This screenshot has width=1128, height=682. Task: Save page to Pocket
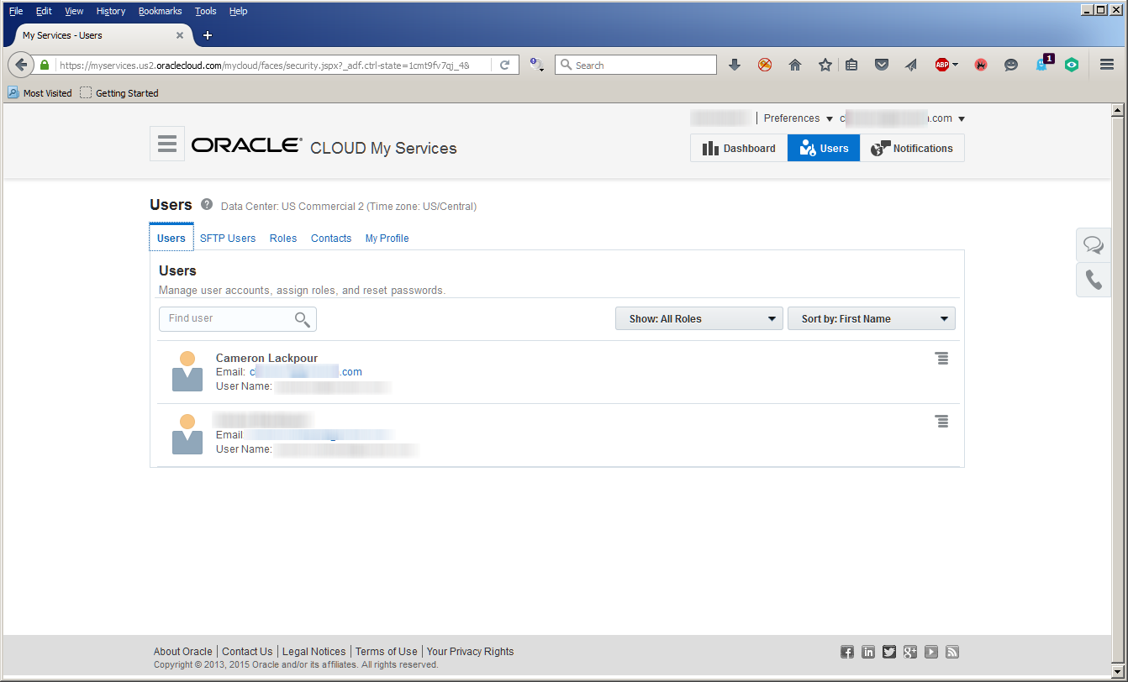(882, 65)
